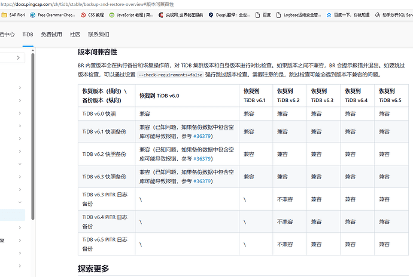Screen dimensions: 413x277
Task: Click the TiDB v6.1 快照备份 row label
Action: click(x=104, y=132)
